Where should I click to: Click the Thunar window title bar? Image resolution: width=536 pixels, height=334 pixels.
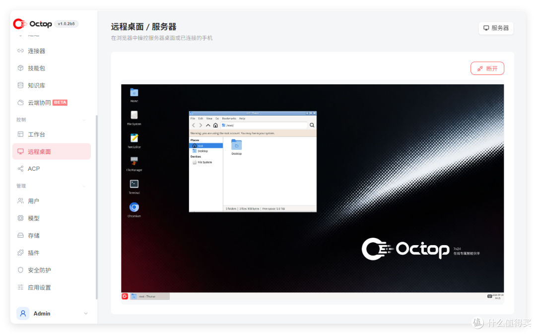pyautogui.click(x=253, y=113)
